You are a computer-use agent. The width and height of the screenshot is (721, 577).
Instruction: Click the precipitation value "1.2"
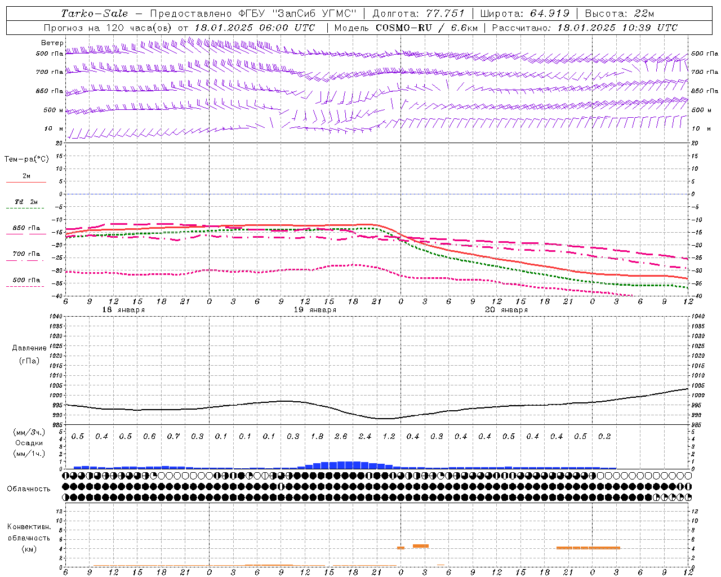pos(389,437)
